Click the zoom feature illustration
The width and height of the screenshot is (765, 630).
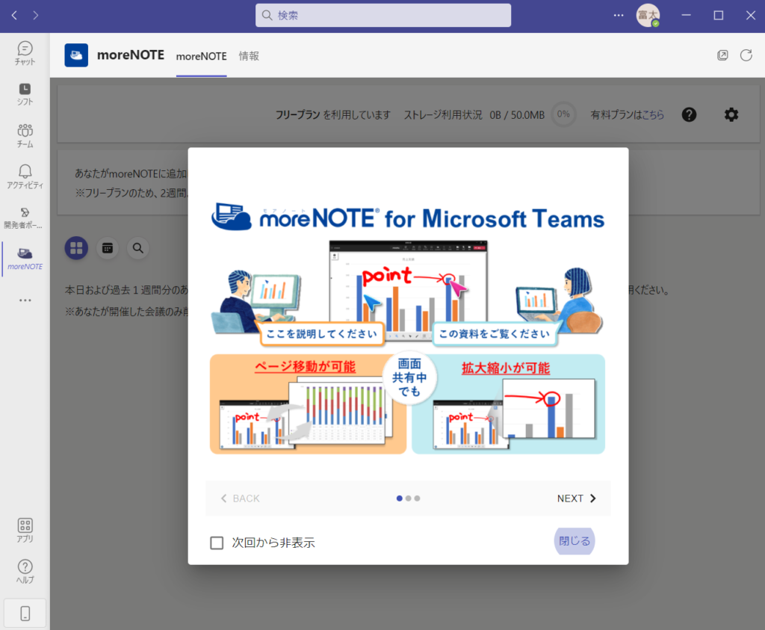(508, 404)
